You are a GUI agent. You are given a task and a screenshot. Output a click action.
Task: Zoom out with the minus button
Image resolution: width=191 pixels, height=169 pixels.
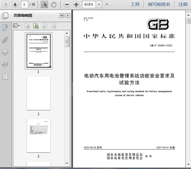67,4
